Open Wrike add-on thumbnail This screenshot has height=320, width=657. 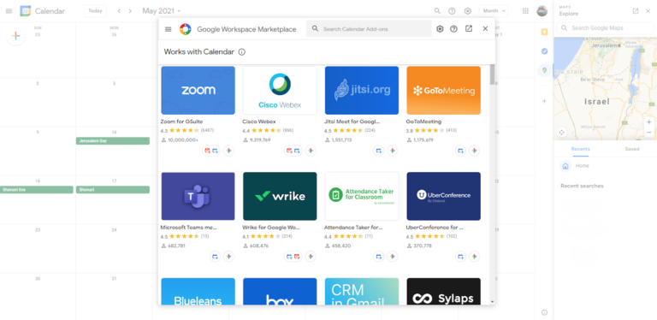tap(280, 196)
